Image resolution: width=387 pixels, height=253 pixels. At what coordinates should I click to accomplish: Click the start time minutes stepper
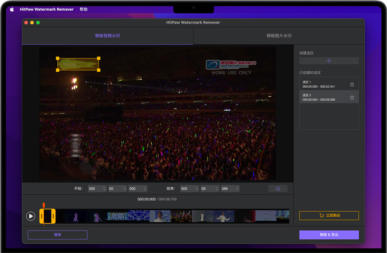pos(125,189)
